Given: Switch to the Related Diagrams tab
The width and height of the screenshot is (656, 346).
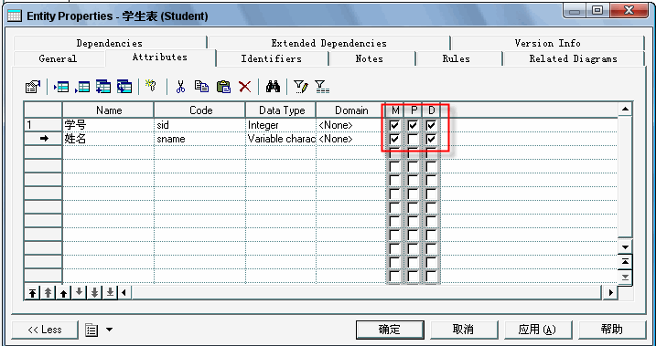Looking at the screenshot, I should pos(573,58).
